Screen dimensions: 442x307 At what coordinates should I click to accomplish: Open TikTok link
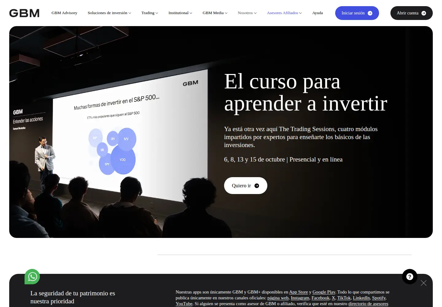click(x=344, y=298)
